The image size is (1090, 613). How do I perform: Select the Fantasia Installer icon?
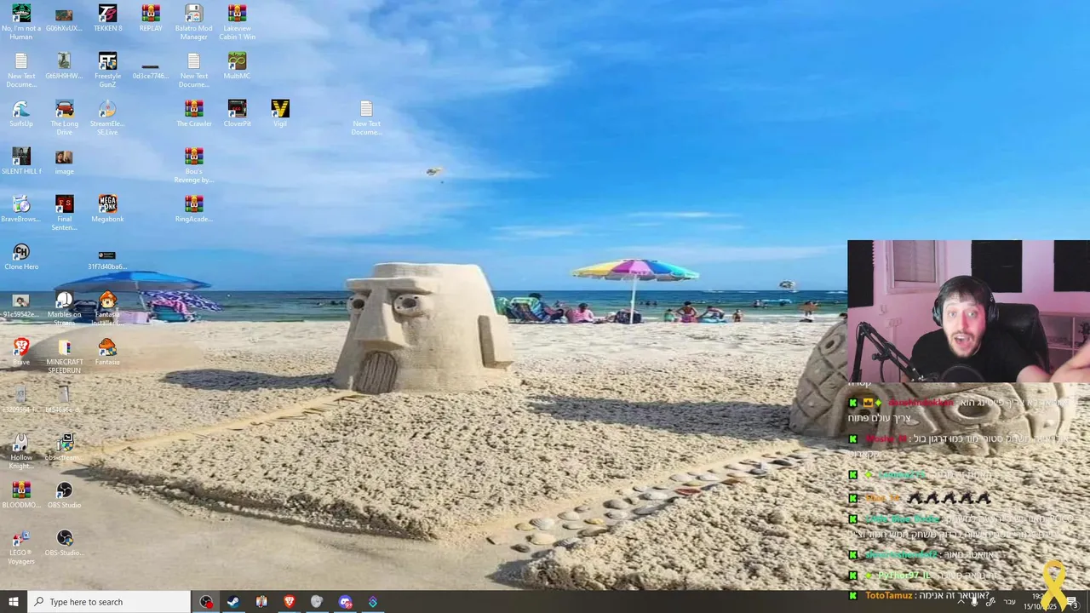tap(107, 307)
